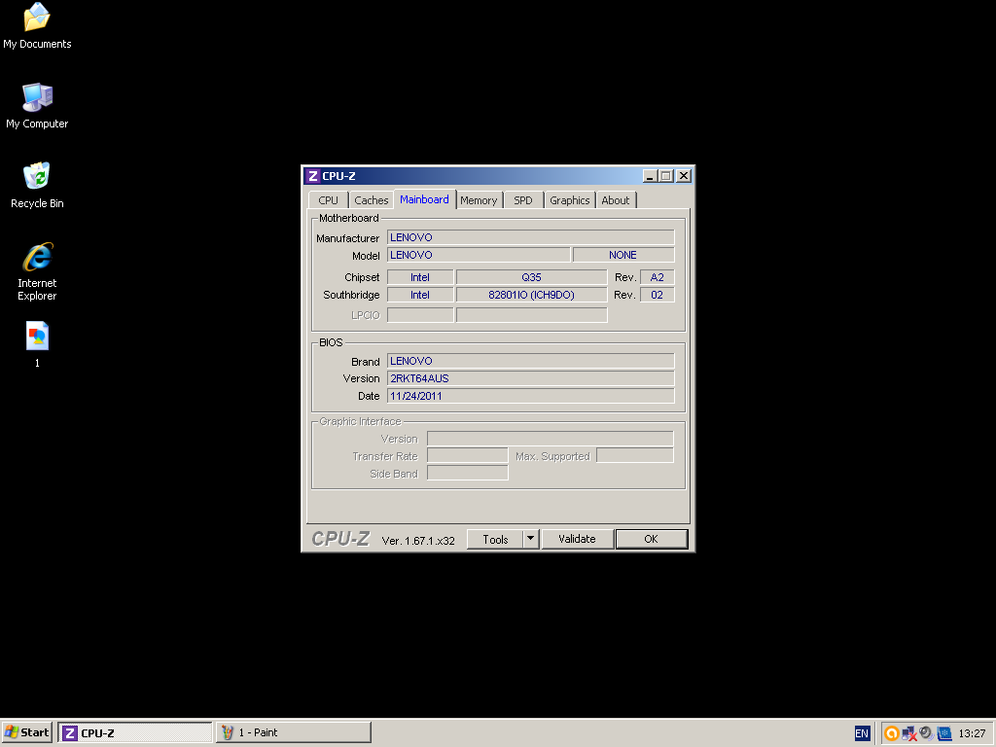Switch to 1 - Paint taskbar button
The height and width of the screenshot is (747, 996).
[294, 732]
